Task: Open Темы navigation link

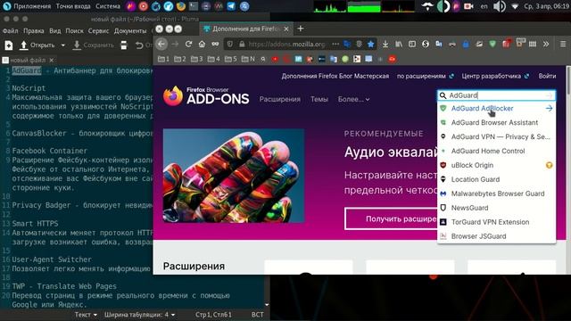Action: pos(319,99)
